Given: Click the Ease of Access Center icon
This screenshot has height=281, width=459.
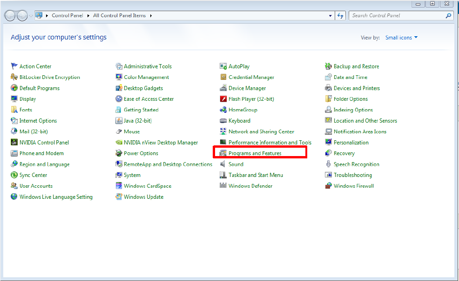Looking at the screenshot, I should point(119,99).
